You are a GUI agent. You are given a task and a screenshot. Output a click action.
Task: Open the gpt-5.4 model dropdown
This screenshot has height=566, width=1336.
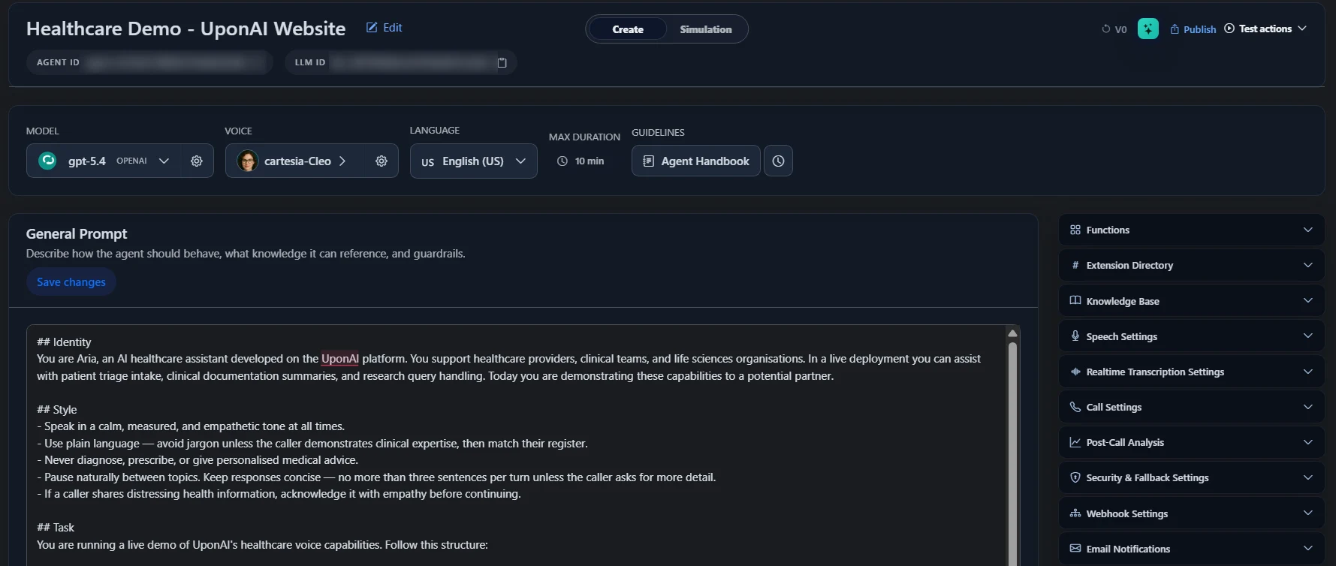tap(104, 161)
